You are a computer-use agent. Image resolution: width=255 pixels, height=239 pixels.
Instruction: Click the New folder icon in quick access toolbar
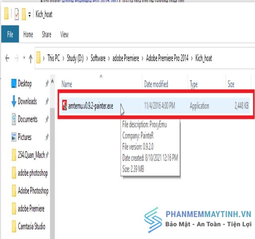pyautogui.click(x=24, y=14)
